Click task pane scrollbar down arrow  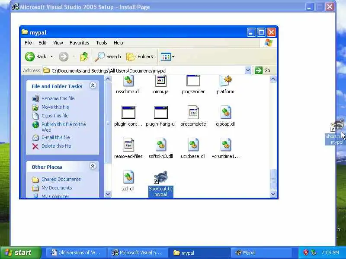[108, 194]
